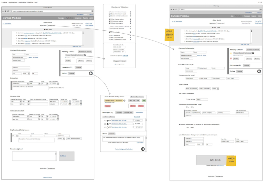Click Print to PDF link, left page
The height and width of the screenshot is (183, 264).
[89, 23]
